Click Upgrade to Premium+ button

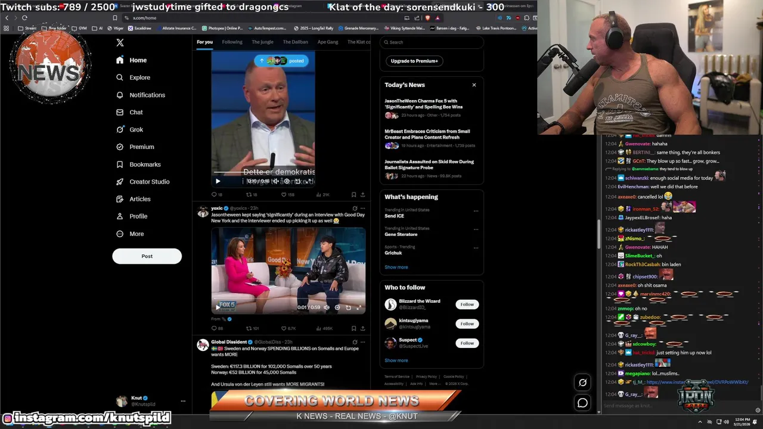pos(414,61)
